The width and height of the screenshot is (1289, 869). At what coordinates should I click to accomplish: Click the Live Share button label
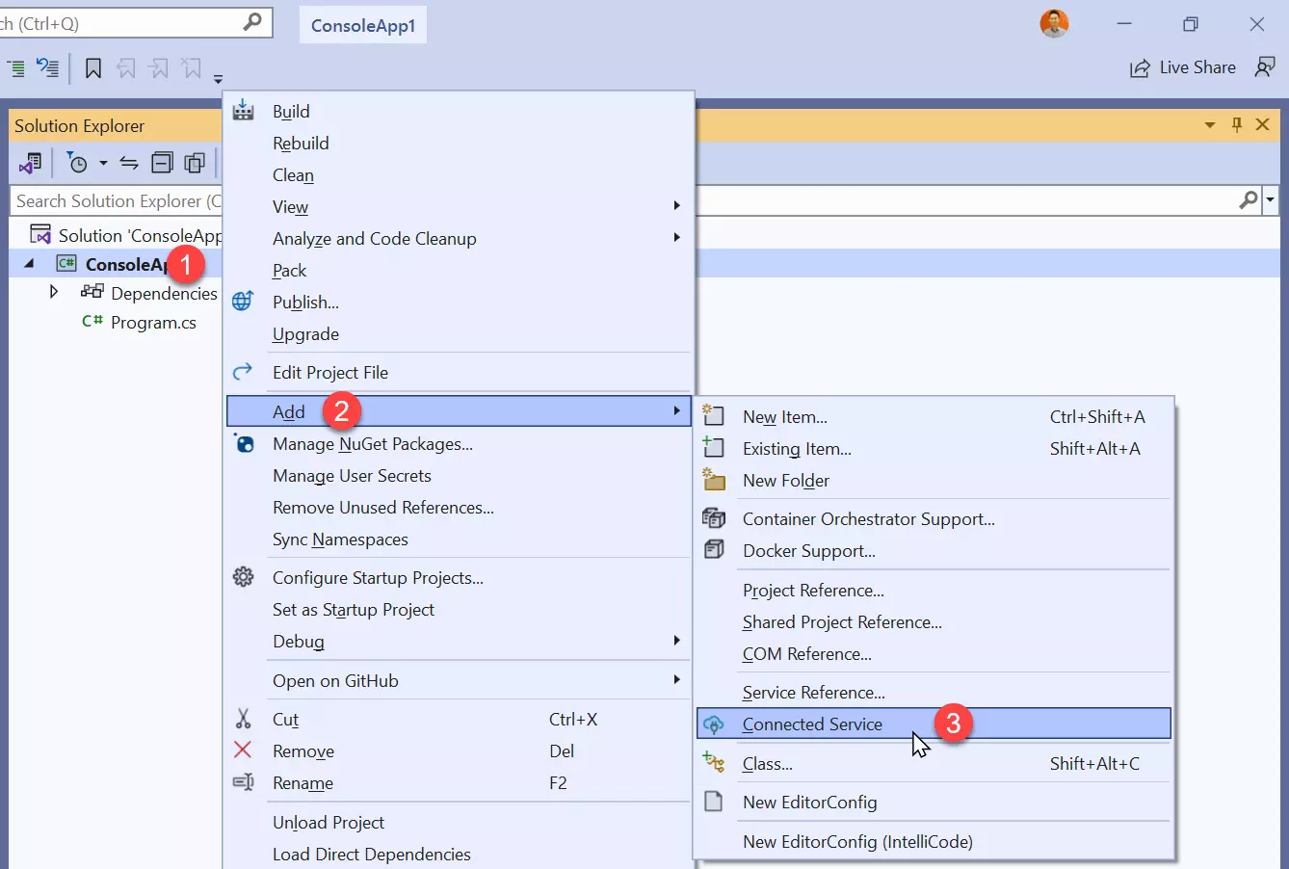1197,67
